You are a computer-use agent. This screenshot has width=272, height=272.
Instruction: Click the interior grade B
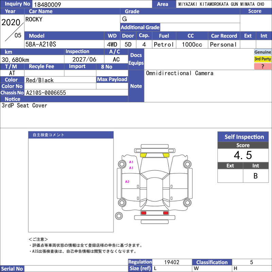tap(256, 176)
